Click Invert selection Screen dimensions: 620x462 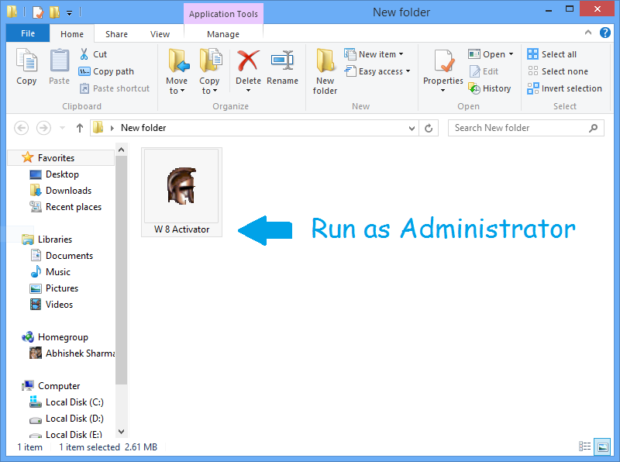pyautogui.click(x=565, y=88)
